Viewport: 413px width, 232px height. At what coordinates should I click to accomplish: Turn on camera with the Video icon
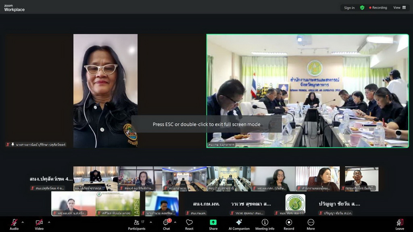coord(39,222)
